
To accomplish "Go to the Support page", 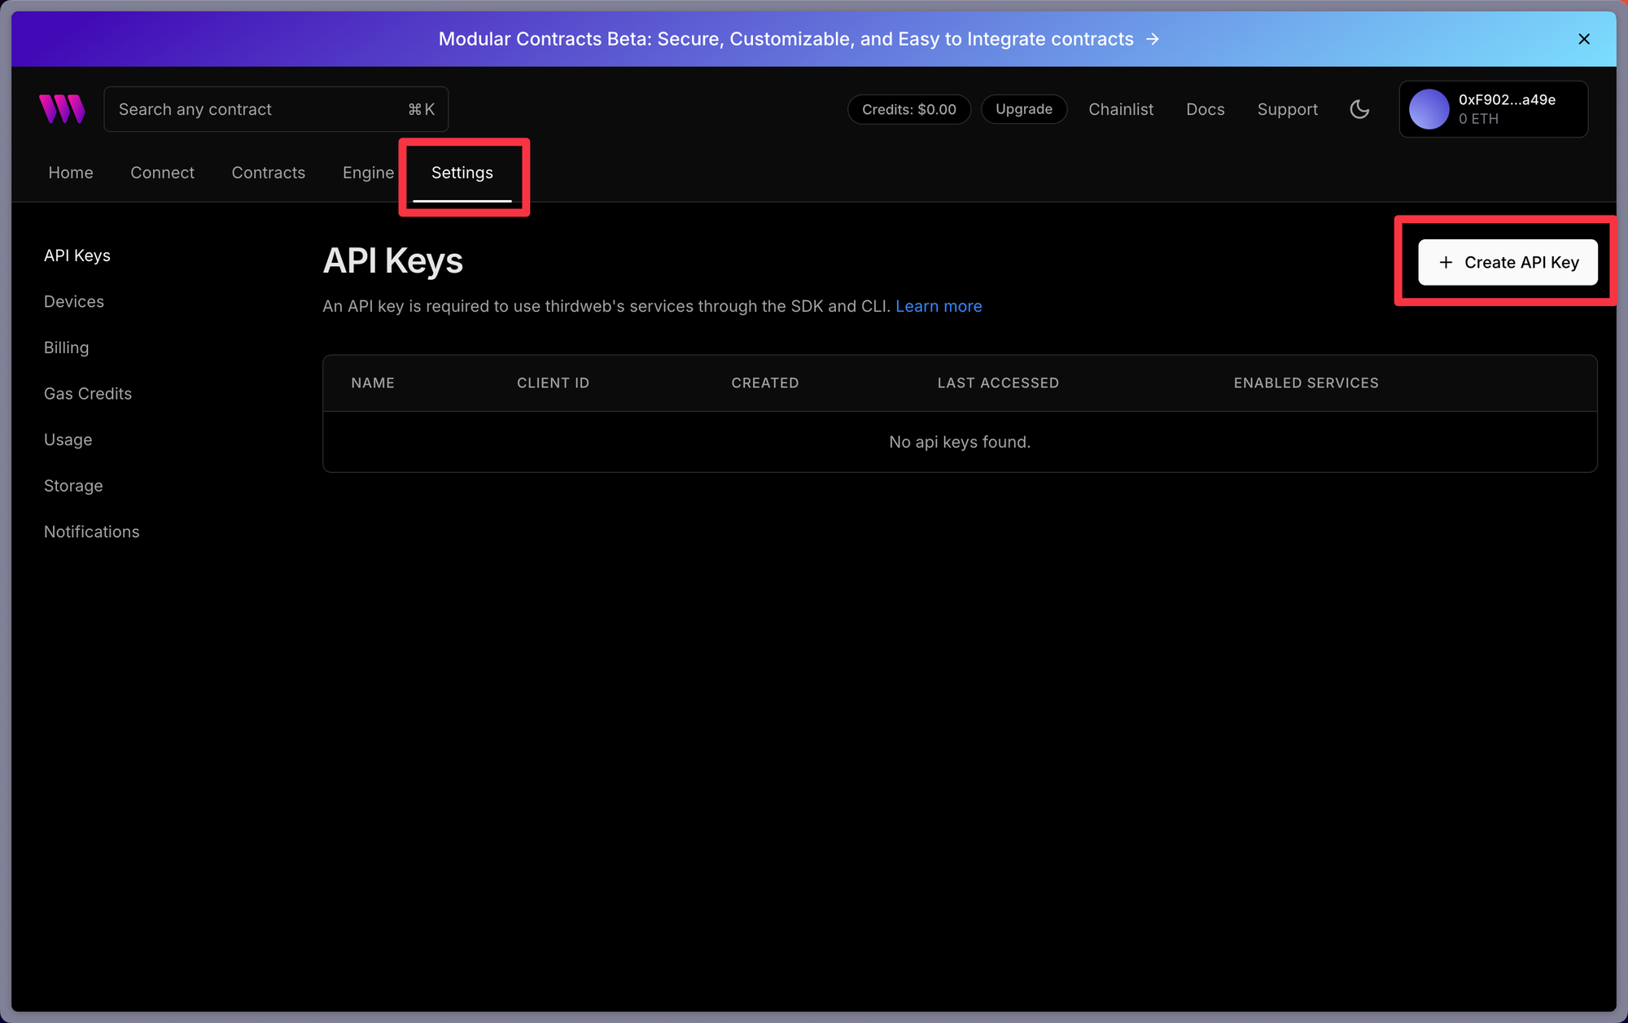I will pos(1287,109).
